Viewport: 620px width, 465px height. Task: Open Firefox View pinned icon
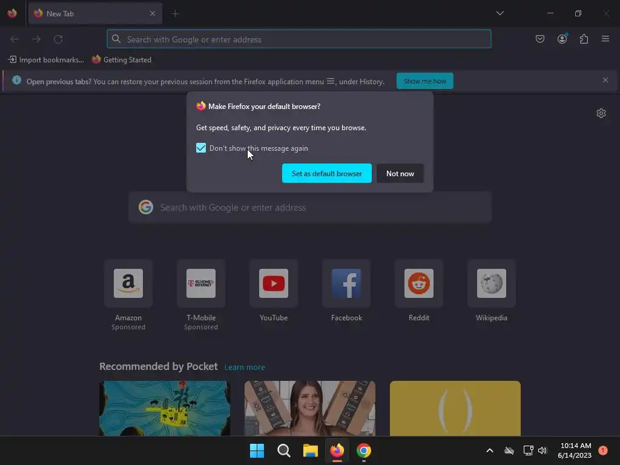point(12,13)
